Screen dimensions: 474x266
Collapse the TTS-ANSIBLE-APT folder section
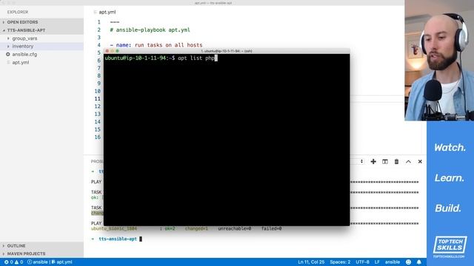(x=41, y=30)
